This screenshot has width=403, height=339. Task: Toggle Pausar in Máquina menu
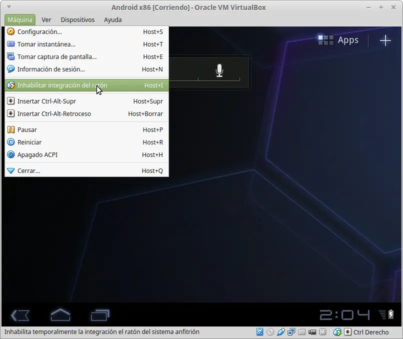[86, 130]
